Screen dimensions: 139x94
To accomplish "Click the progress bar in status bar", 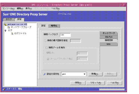I will coord(112,89).
